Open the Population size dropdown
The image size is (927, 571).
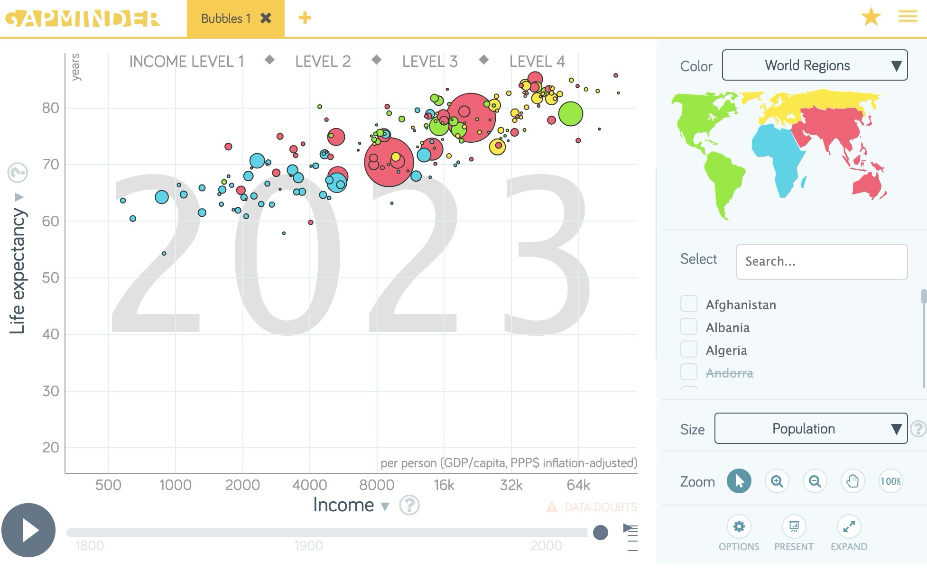[x=811, y=428]
